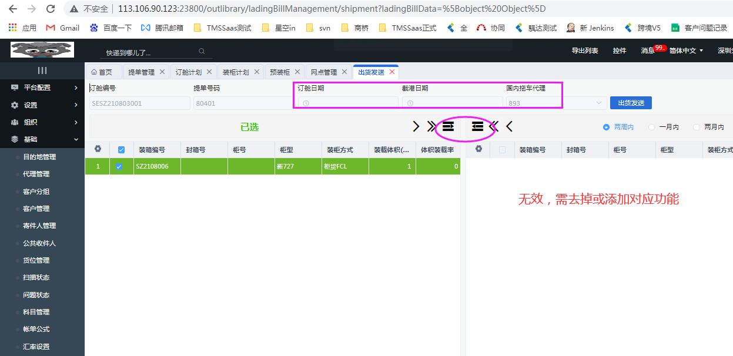Open the 新 Jenkins bookmark
This screenshot has height=356, width=733.
coord(590,28)
